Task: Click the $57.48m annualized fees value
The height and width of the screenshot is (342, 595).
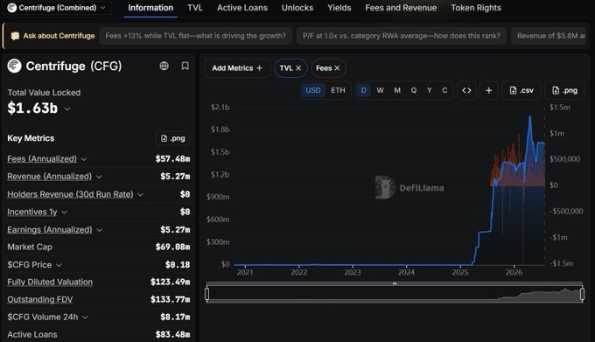Action: coord(172,159)
